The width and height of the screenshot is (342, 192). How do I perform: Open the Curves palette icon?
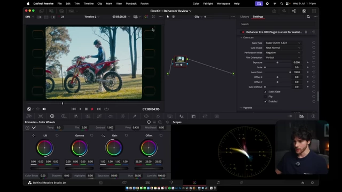[x=99, y=116]
